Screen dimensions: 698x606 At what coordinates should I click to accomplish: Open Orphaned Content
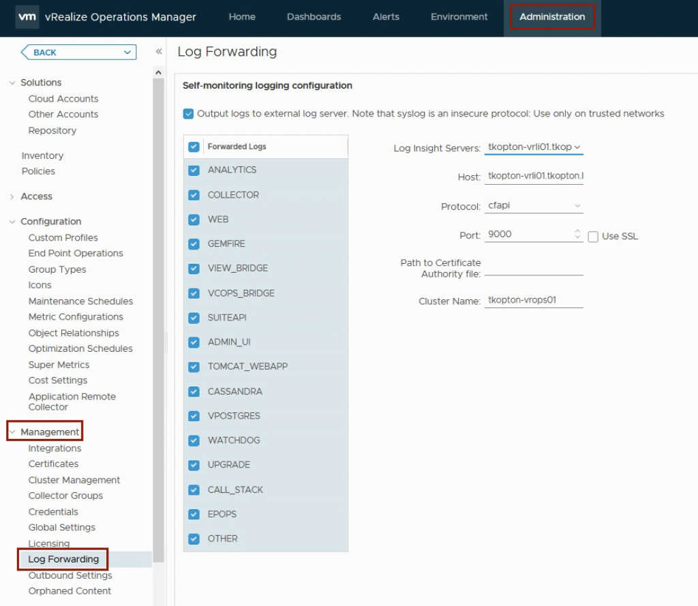point(70,591)
